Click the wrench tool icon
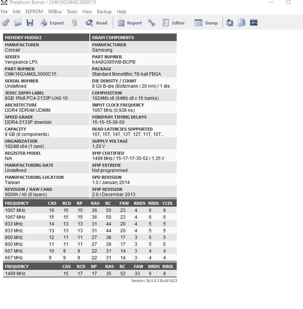Viewport: 303px width, 309px height. (151, 23)
